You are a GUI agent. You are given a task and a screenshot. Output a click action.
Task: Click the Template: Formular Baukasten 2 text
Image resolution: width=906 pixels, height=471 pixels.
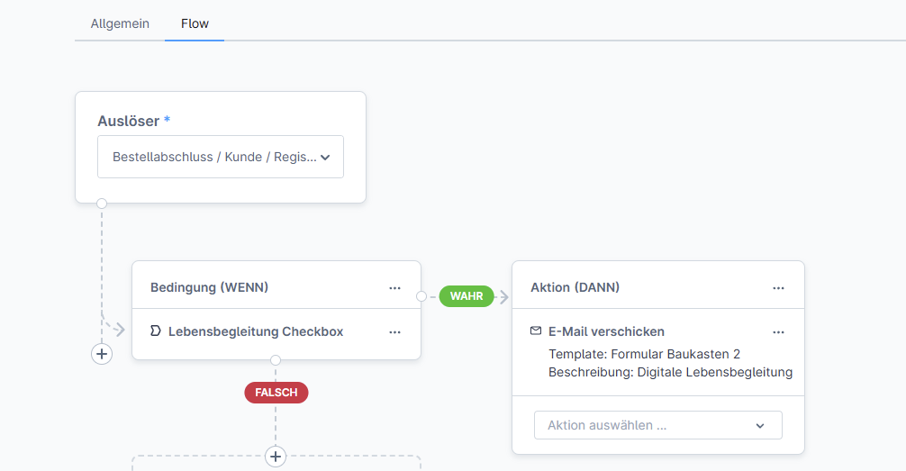pos(644,354)
